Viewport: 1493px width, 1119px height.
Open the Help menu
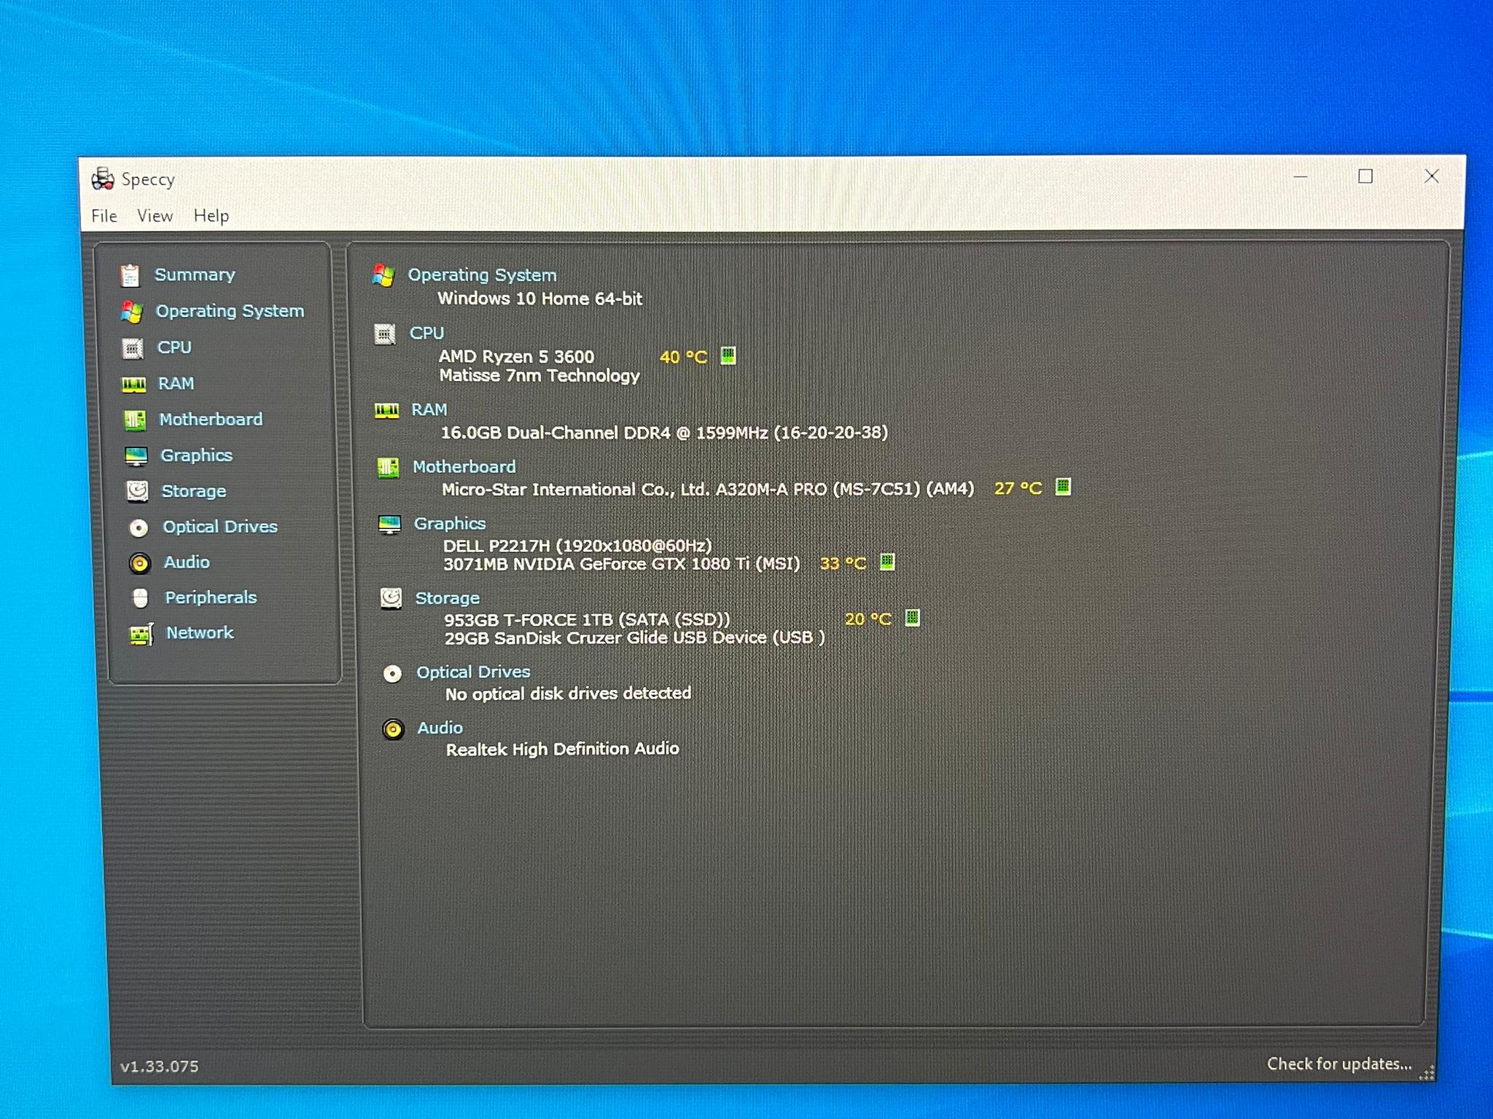(x=211, y=216)
